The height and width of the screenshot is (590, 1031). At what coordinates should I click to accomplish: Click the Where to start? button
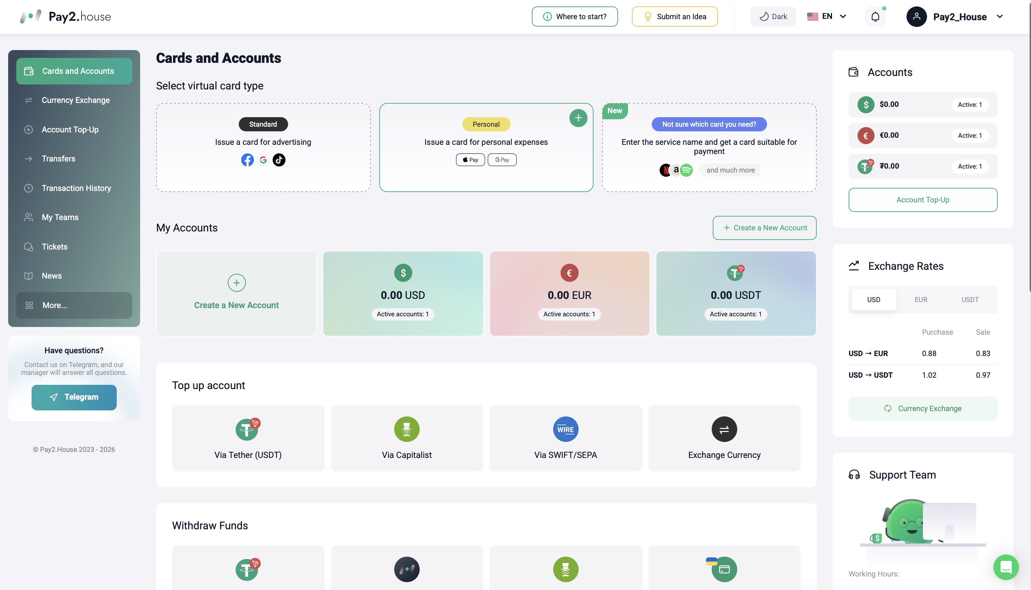(575, 17)
